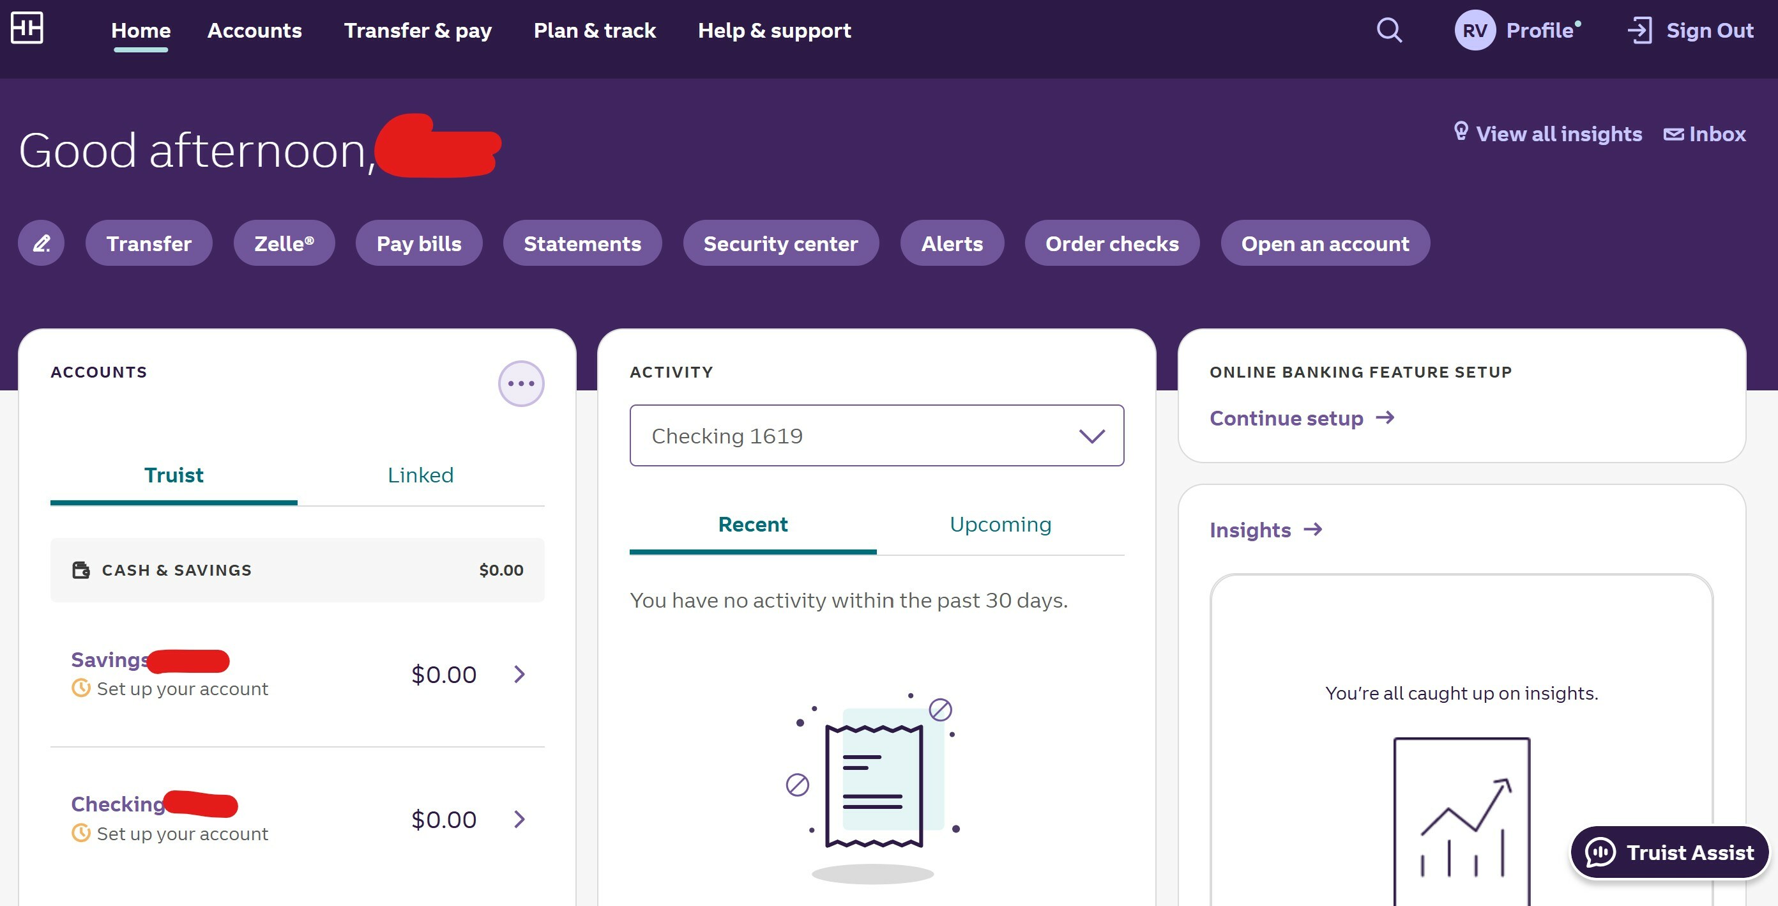Click the 'You have no activity' message
1778x906 pixels.
(848, 600)
